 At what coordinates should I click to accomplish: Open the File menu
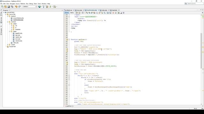coord(1,3)
